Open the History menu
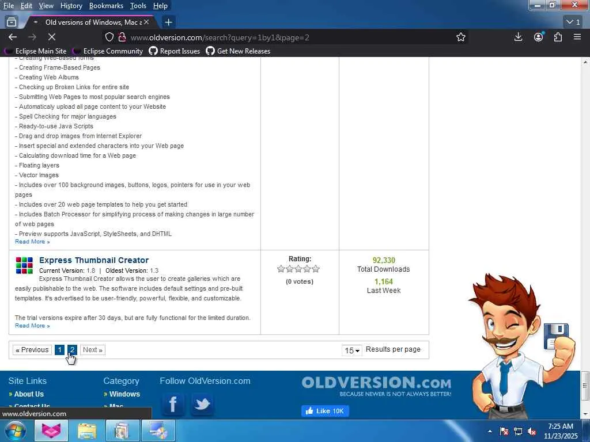This screenshot has width=590, height=442. (71, 6)
